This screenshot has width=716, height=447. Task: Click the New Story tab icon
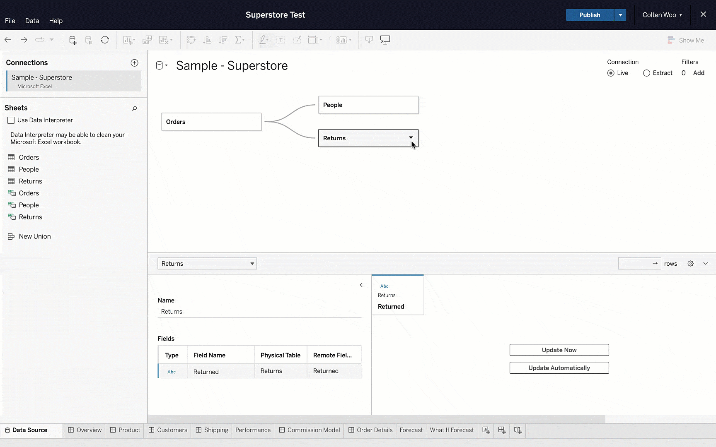tap(518, 430)
